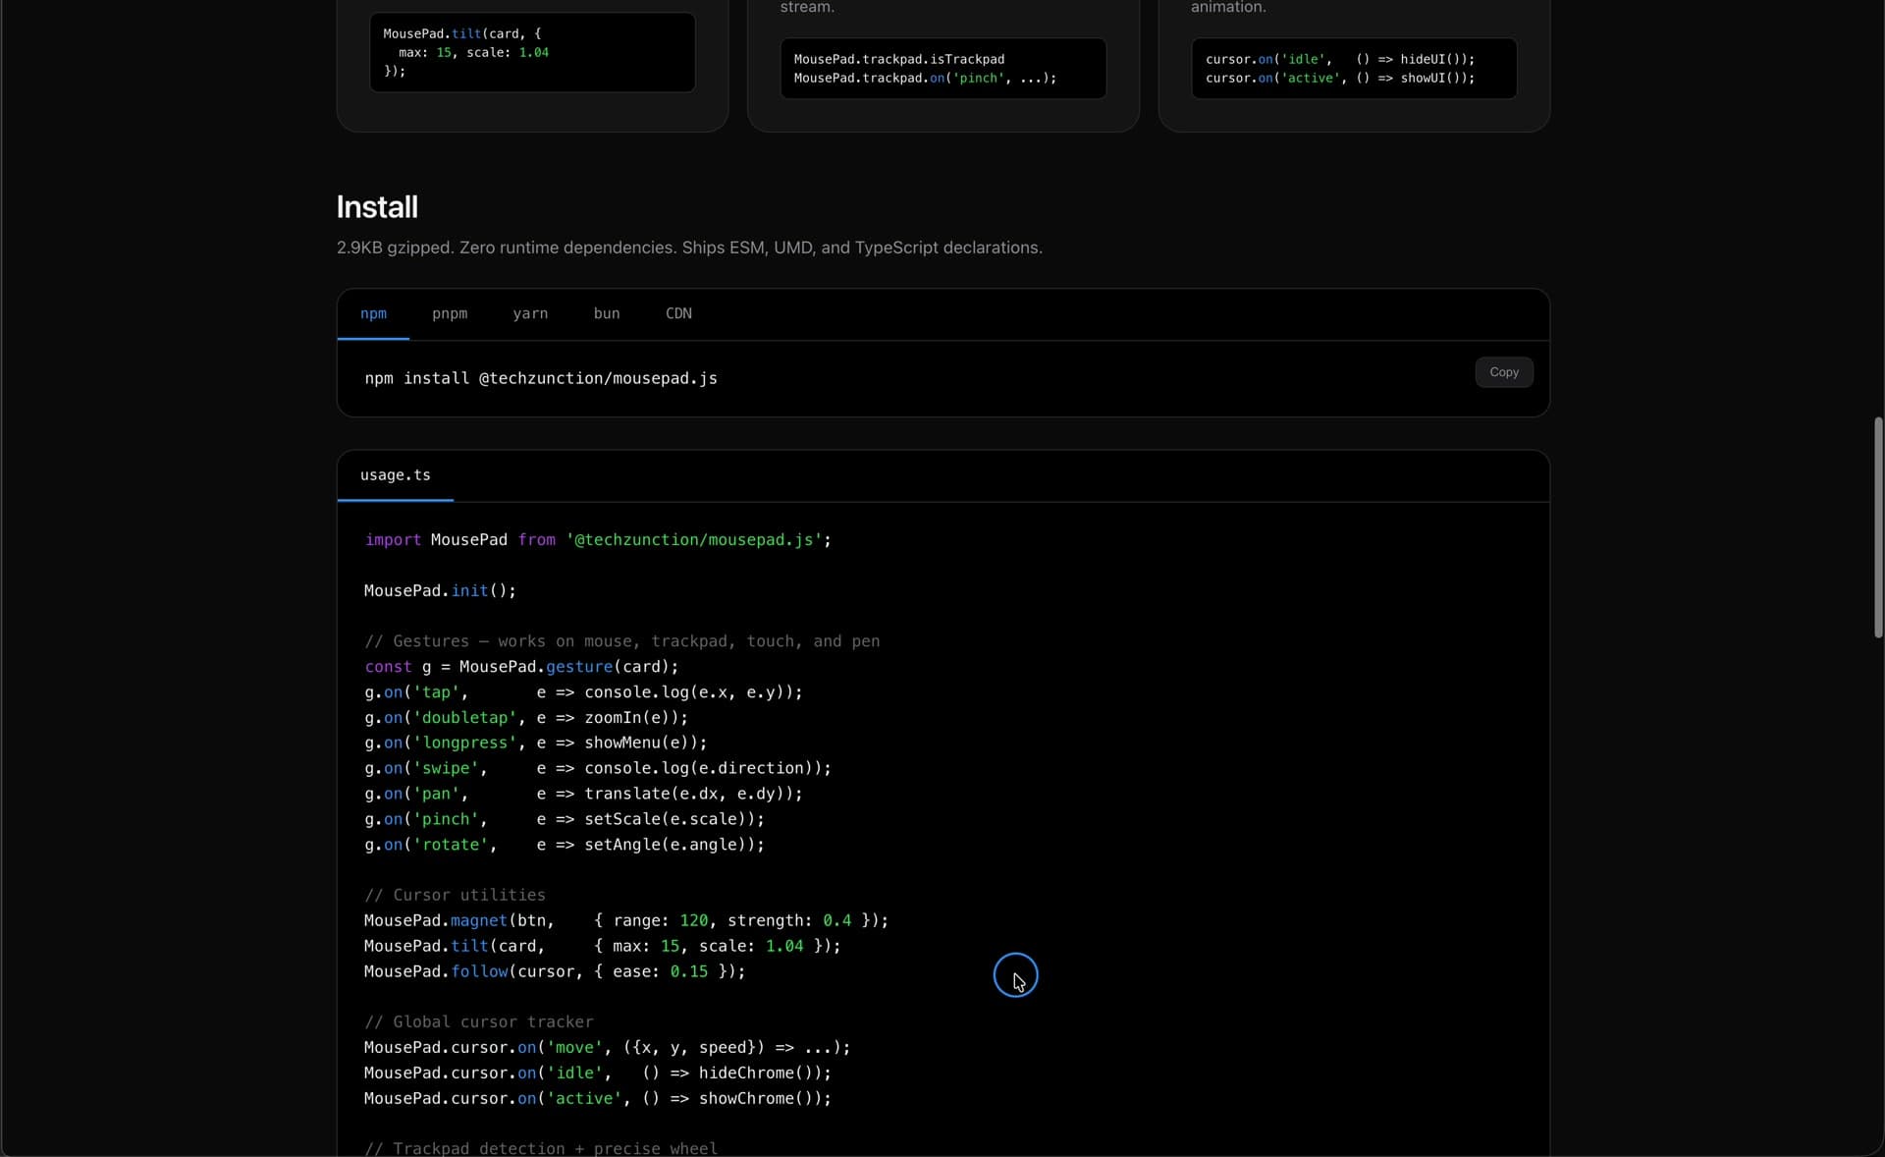Click the MousePad.magnet cursor utility line

coord(625,920)
